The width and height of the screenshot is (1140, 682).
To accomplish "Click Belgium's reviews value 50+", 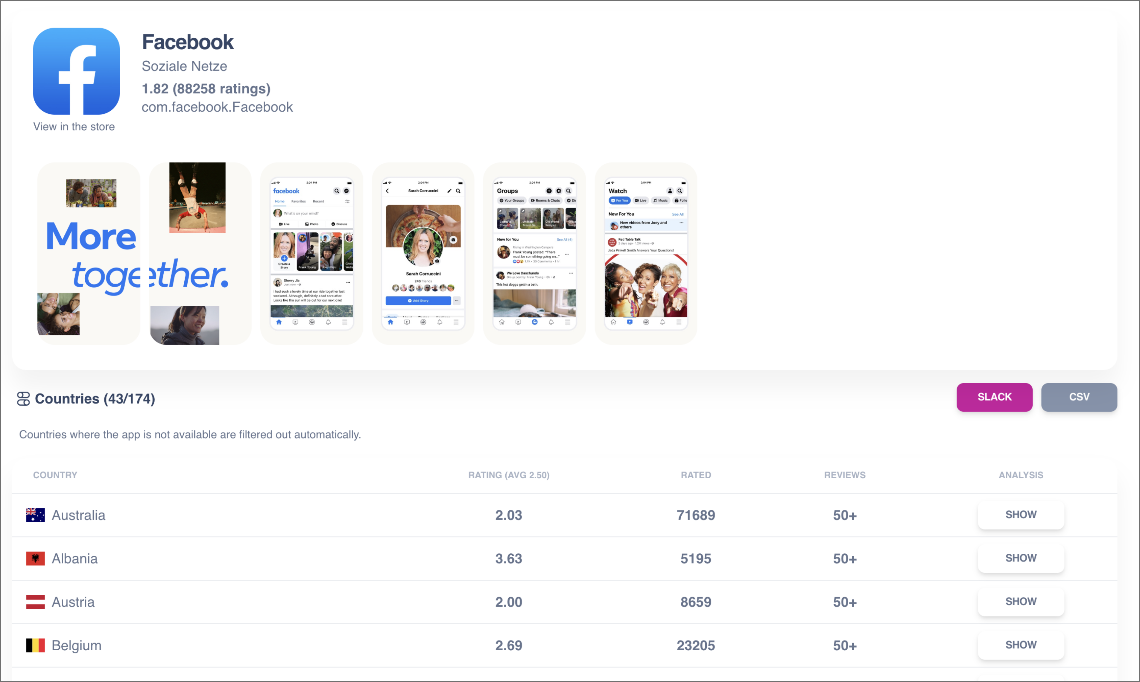I will pos(844,645).
